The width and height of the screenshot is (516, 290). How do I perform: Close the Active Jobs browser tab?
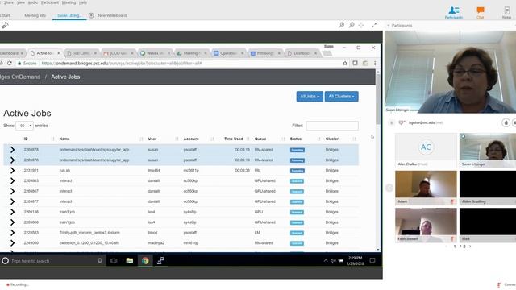tap(59, 53)
